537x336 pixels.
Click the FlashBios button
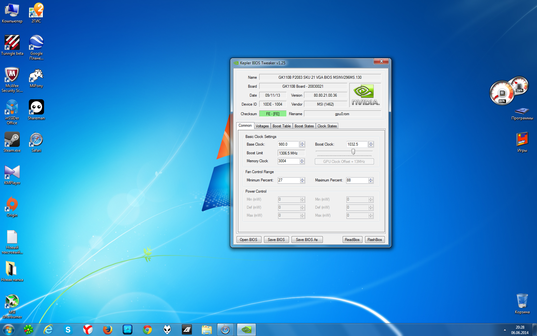pyautogui.click(x=375, y=240)
